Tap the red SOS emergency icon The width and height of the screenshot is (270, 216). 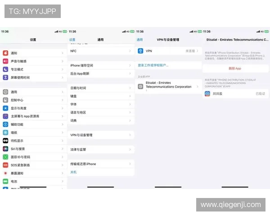click(x=5, y=165)
